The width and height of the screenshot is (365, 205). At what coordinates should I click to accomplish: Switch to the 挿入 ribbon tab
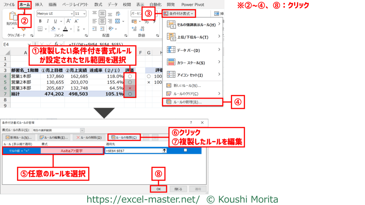(39, 4)
